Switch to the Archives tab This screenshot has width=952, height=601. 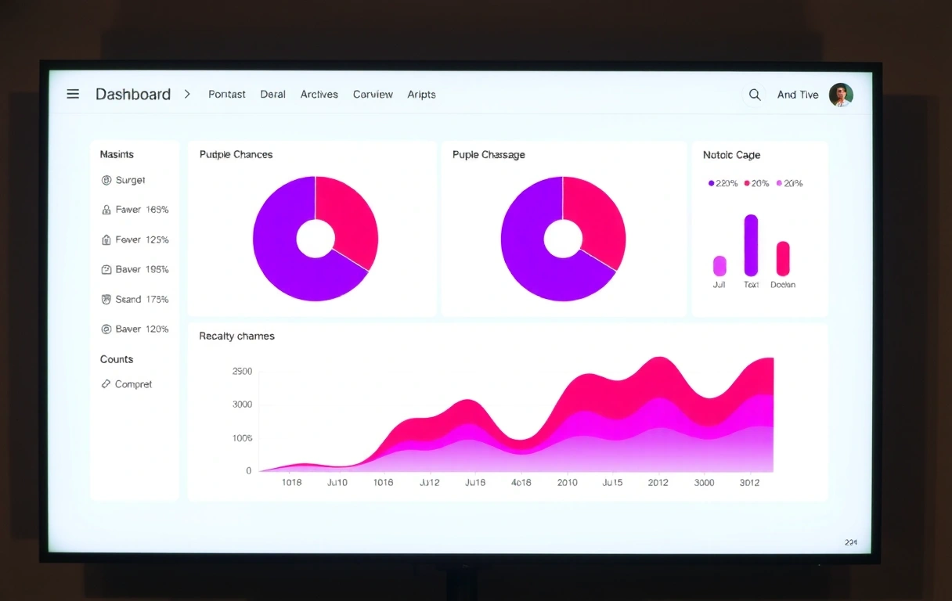[319, 94]
